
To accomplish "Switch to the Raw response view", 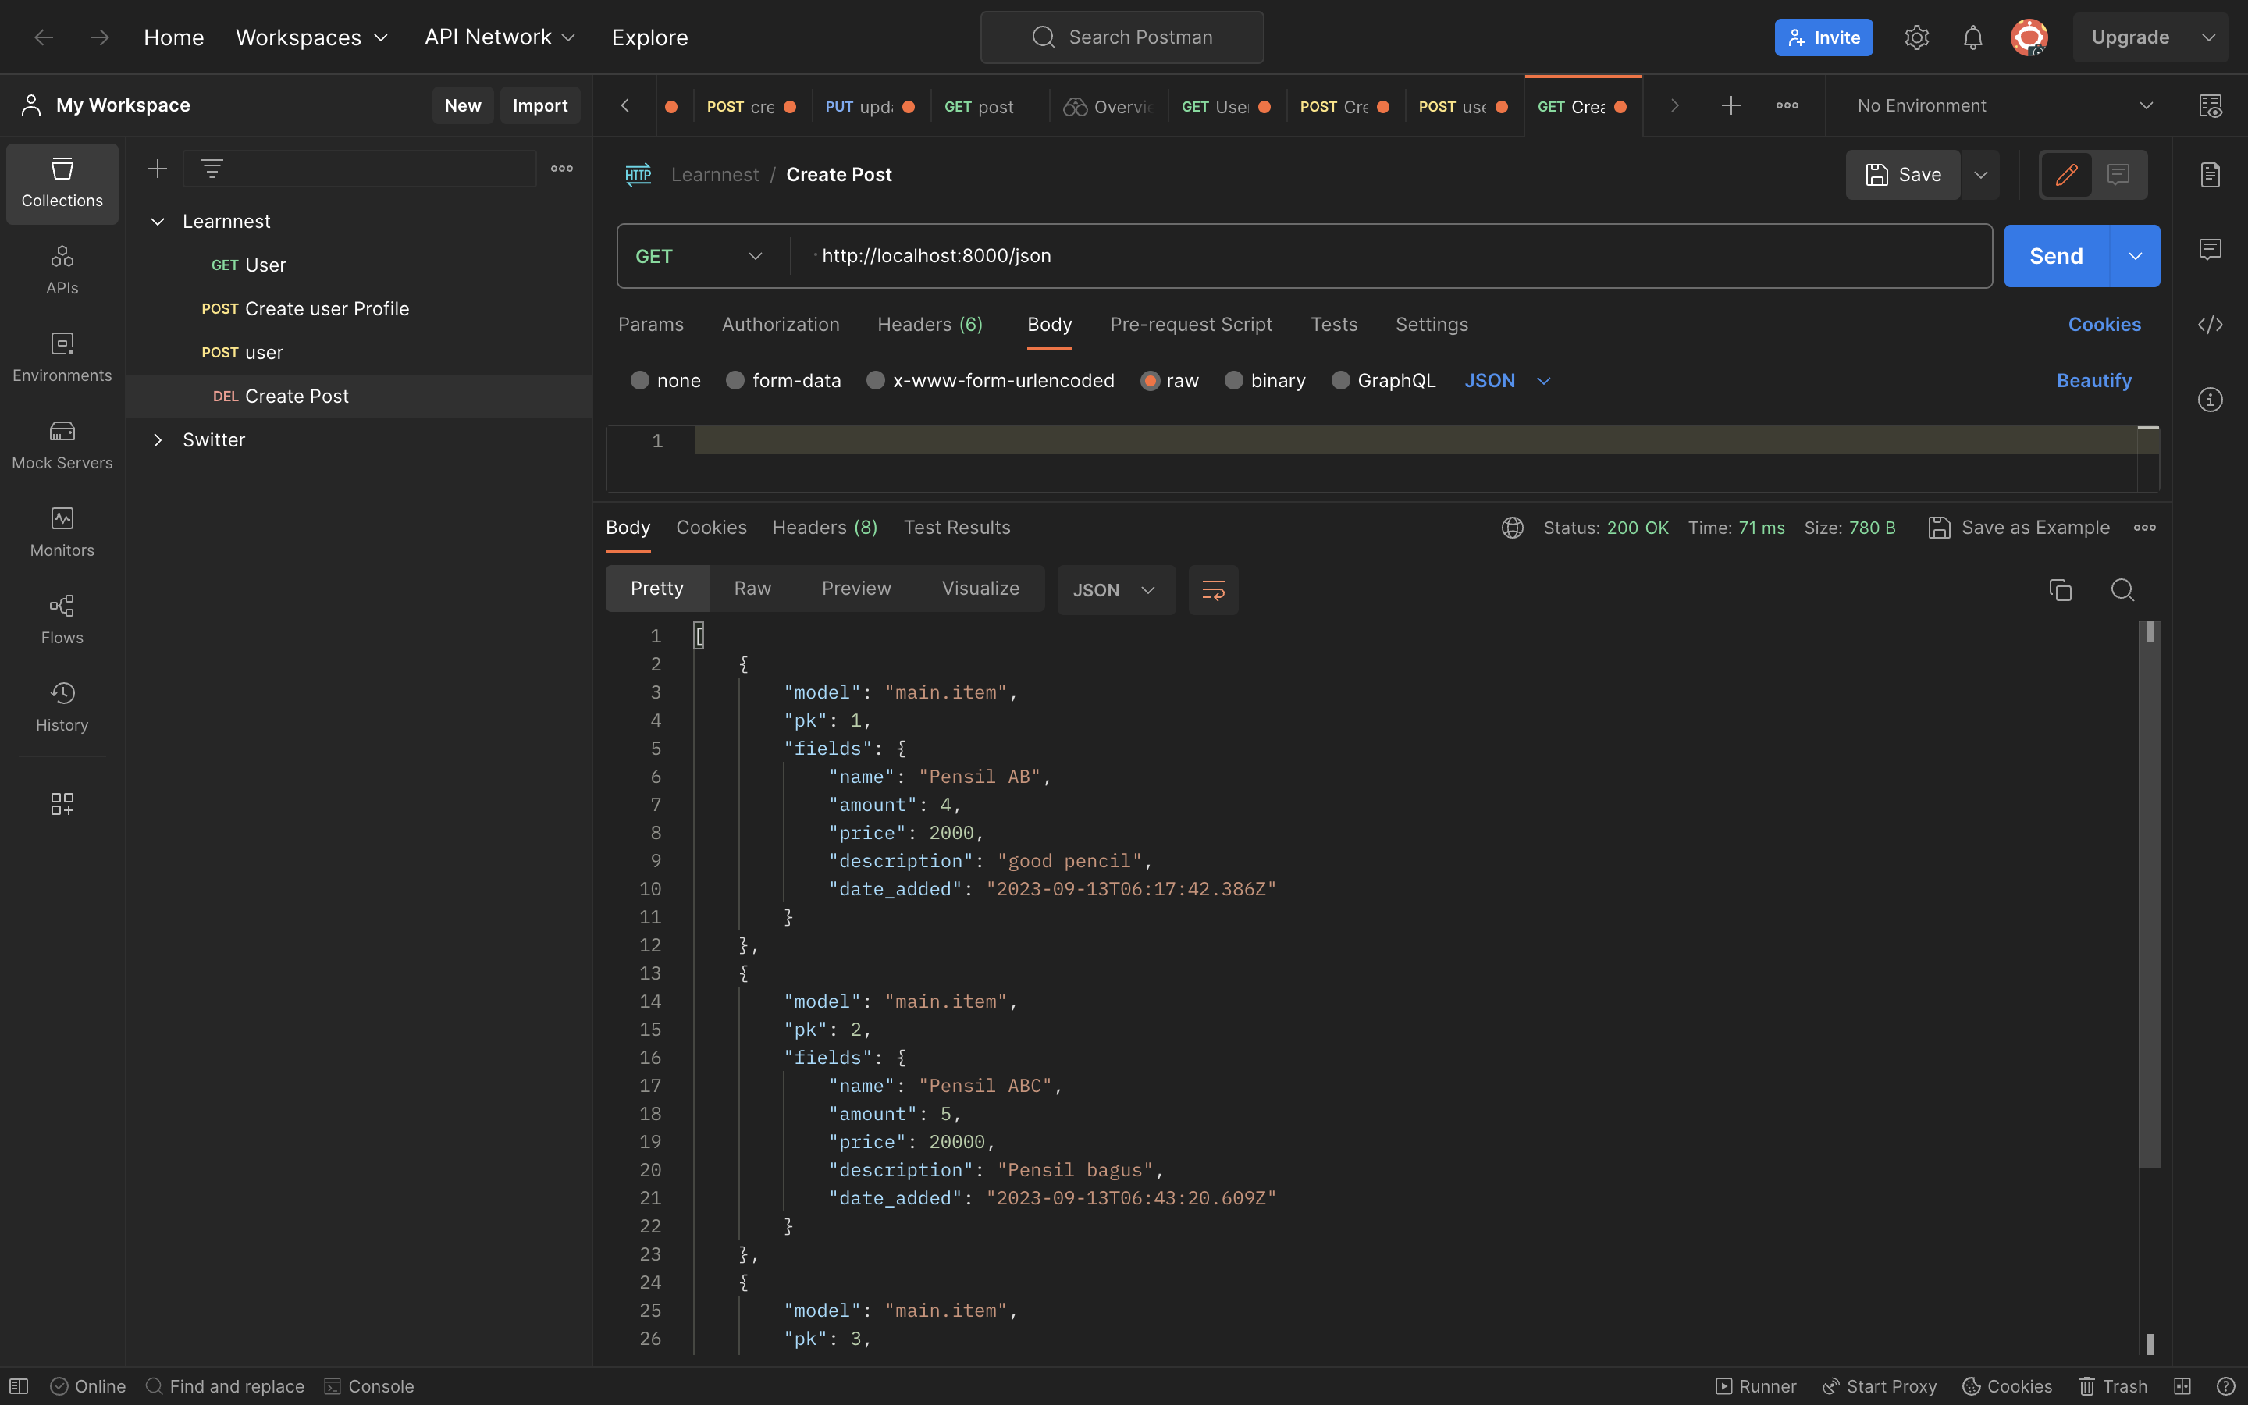I will [752, 589].
